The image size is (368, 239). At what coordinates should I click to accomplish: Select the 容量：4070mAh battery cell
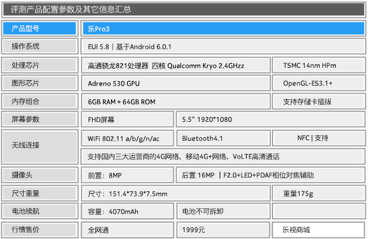tap(127, 211)
